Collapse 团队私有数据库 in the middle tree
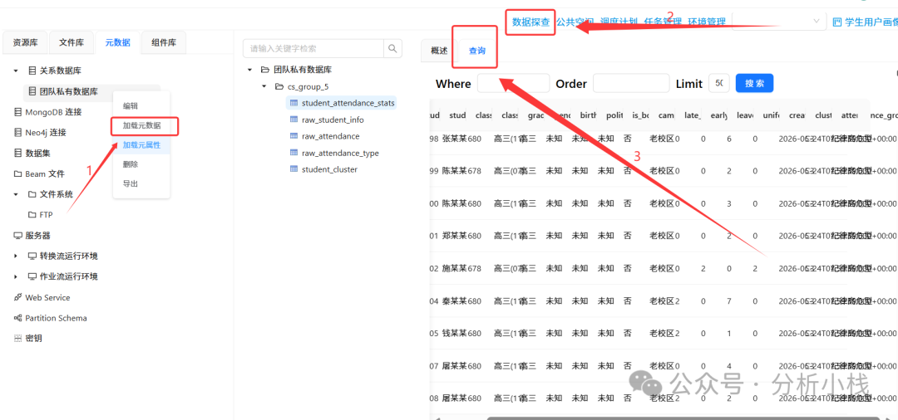This screenshot has height=420, width=898. [249, 70]
